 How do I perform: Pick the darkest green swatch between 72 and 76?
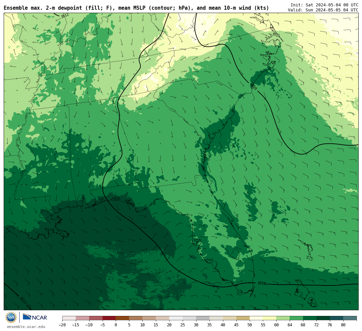323,318
